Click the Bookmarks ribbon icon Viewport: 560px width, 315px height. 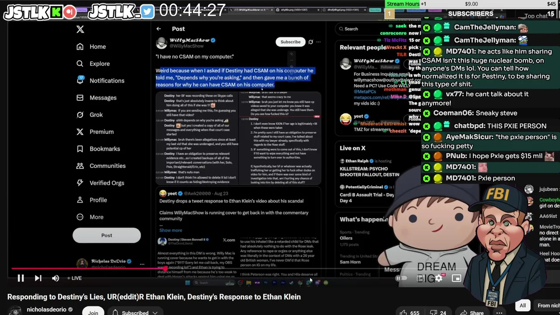80,149
